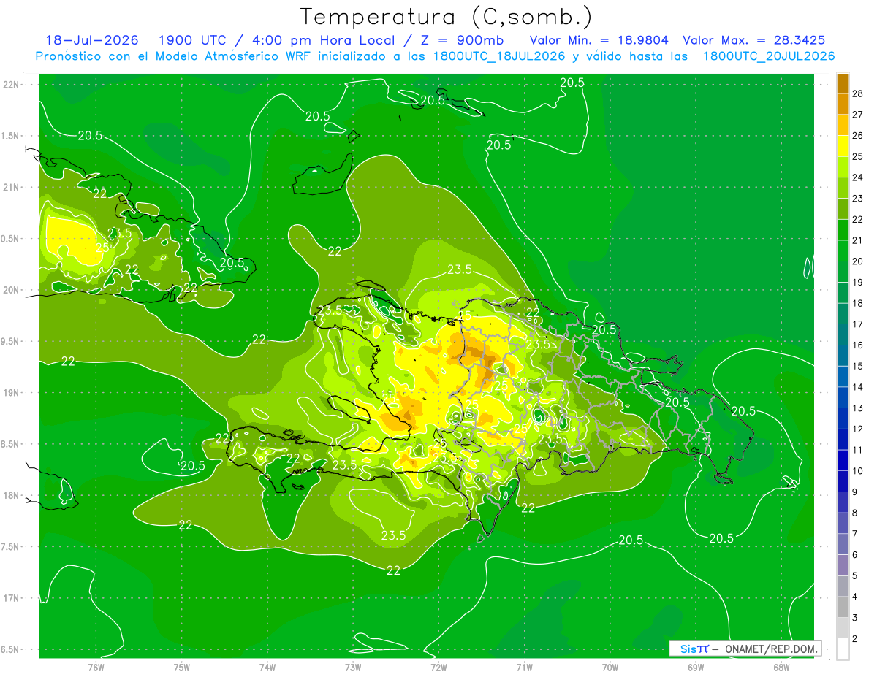Click longitude axis label 74W
The height and width of the screenshot is (677, 877).
[x=267, y=667]
